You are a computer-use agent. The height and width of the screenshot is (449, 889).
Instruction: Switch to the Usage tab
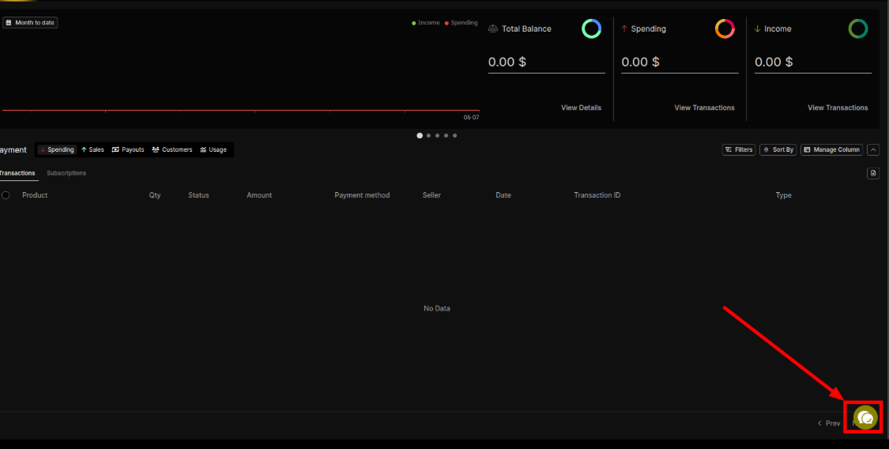point(213,149)
